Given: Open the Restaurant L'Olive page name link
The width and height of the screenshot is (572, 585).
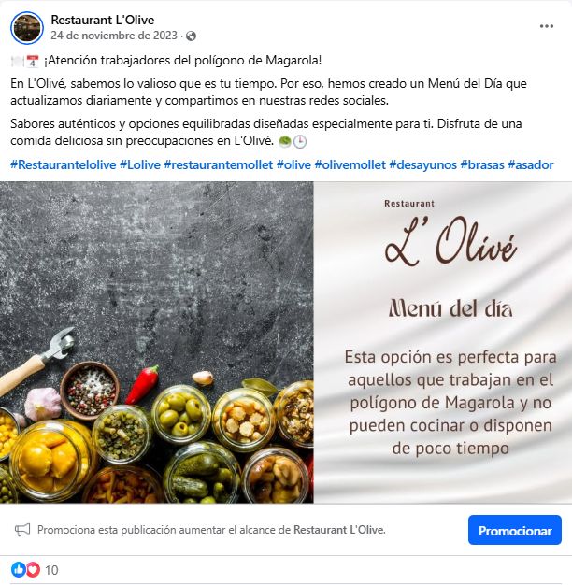Looking at the screenshot, I should (103, 20).
